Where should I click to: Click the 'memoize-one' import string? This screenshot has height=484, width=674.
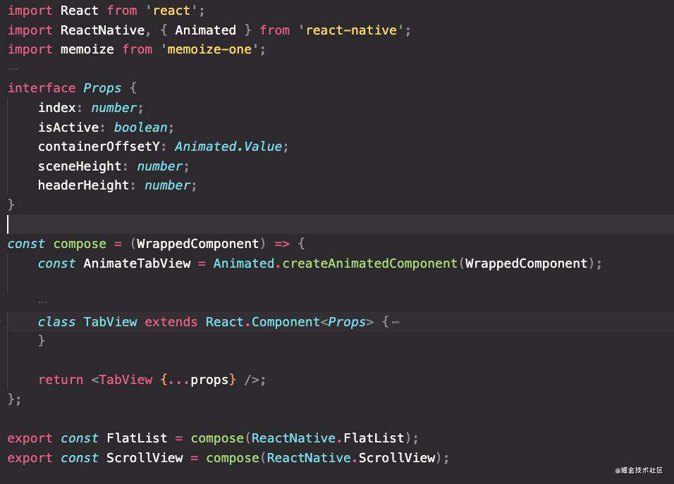pyautogui.click(x=209, y=49)
